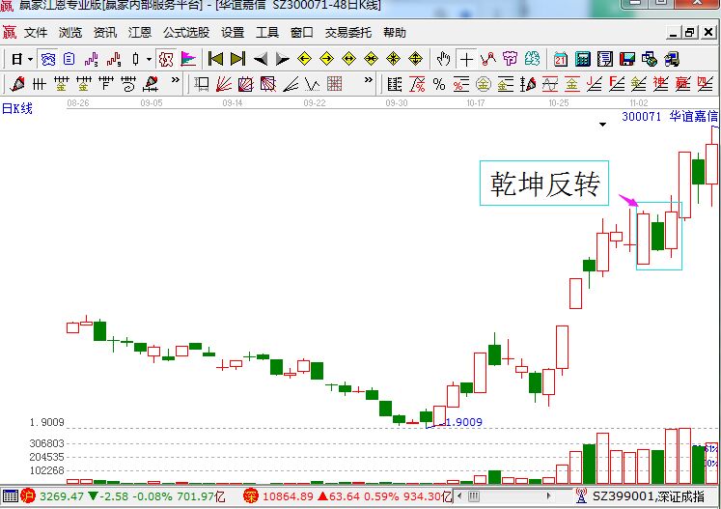Click the percent sign drawing tool
This screenshot has height=509, width=721.
[438, 84]
